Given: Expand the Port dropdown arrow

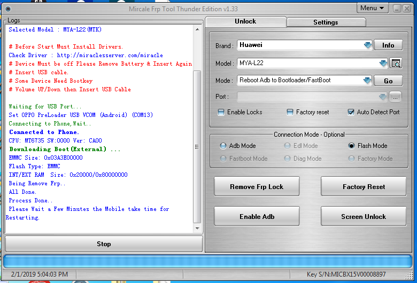Looking at the screenshot, I should (383, 97).
